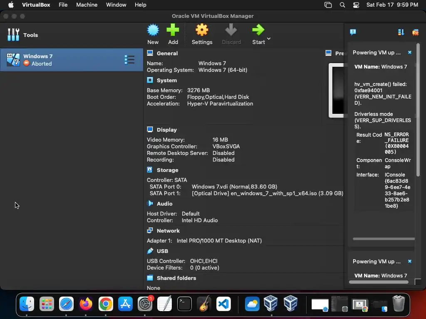Click the VM preview thumbnail
426x319 pixels.
337,90
